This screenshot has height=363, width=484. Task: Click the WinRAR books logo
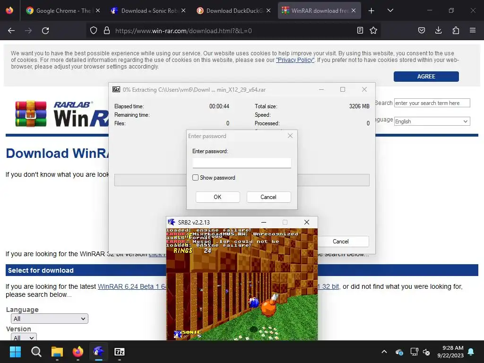point(31,113)
